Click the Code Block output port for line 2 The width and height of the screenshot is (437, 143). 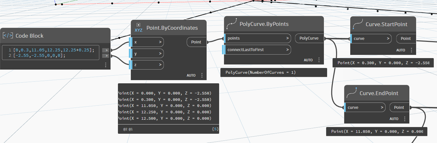click(105, 56)
